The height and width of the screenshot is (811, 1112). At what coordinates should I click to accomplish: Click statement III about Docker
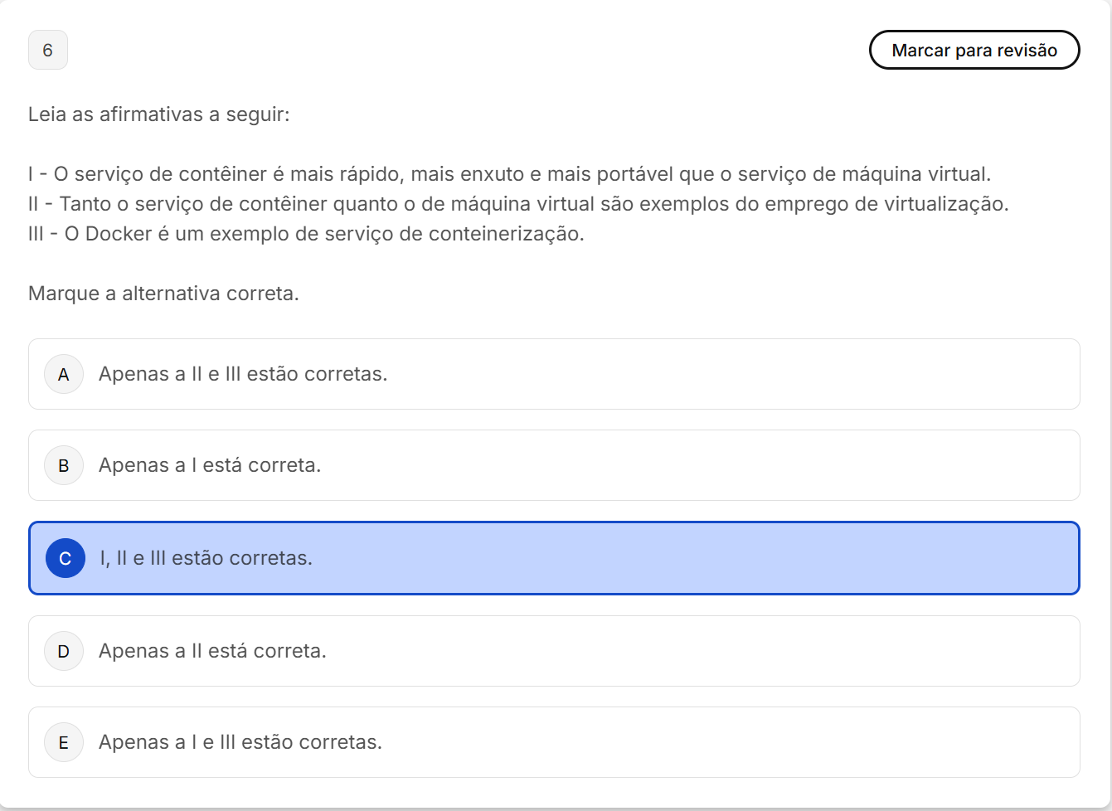tap(306, 235)
